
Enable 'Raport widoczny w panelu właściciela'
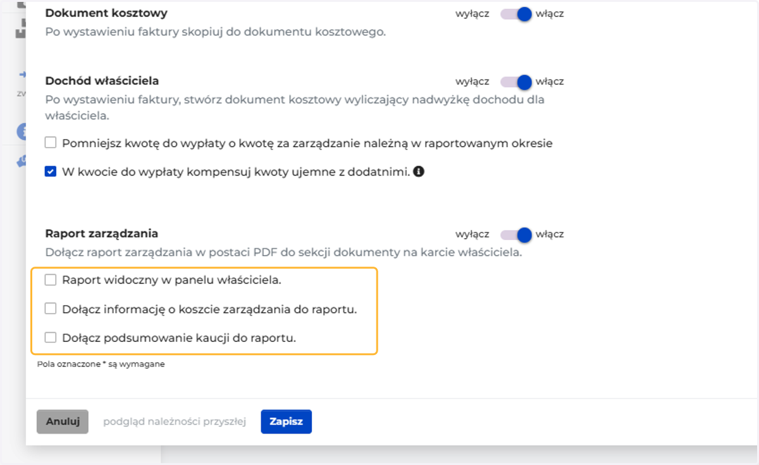pos(51,280)
